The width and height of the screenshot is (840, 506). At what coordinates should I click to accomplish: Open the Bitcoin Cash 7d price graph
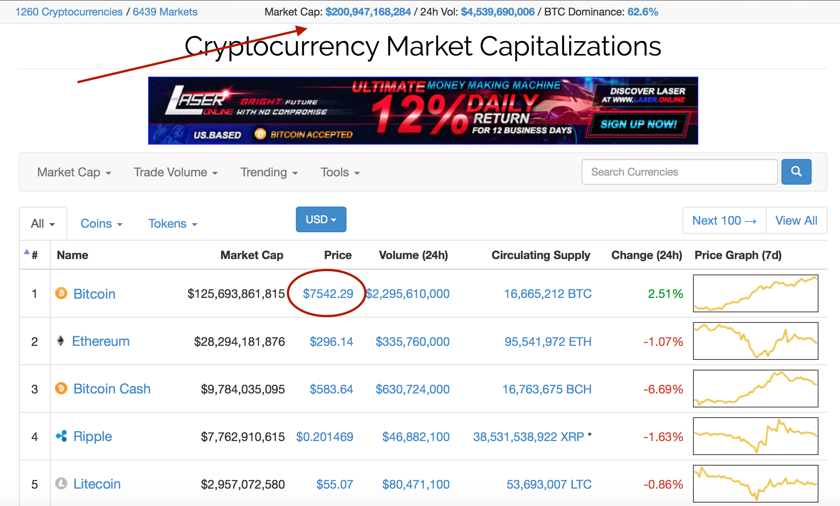click(756, 389)
